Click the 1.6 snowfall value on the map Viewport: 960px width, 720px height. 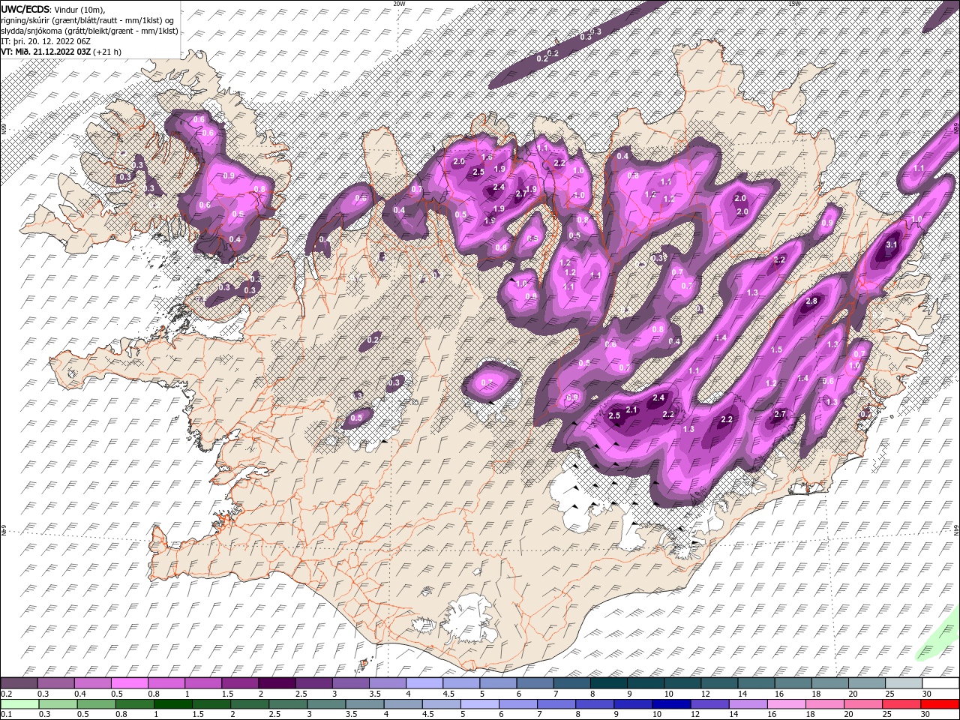pyautogui.click(x=487, y=157)
